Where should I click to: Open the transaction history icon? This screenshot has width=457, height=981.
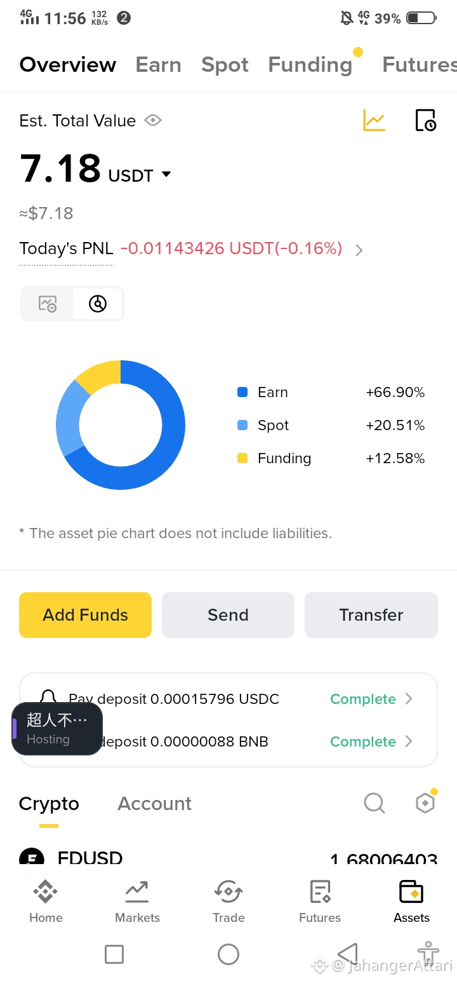coord(425,120)
